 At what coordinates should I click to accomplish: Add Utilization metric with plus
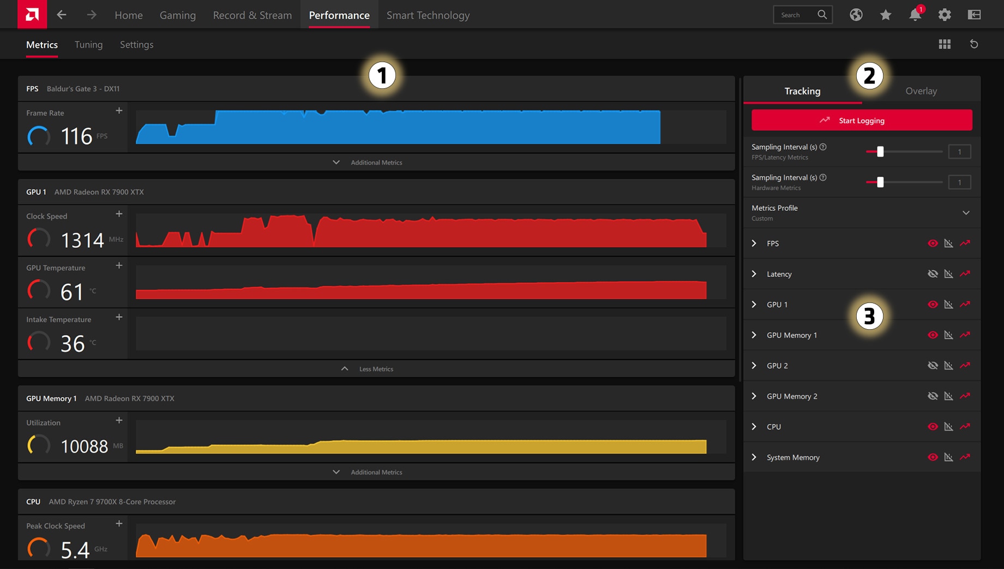[x=119, y=420]
